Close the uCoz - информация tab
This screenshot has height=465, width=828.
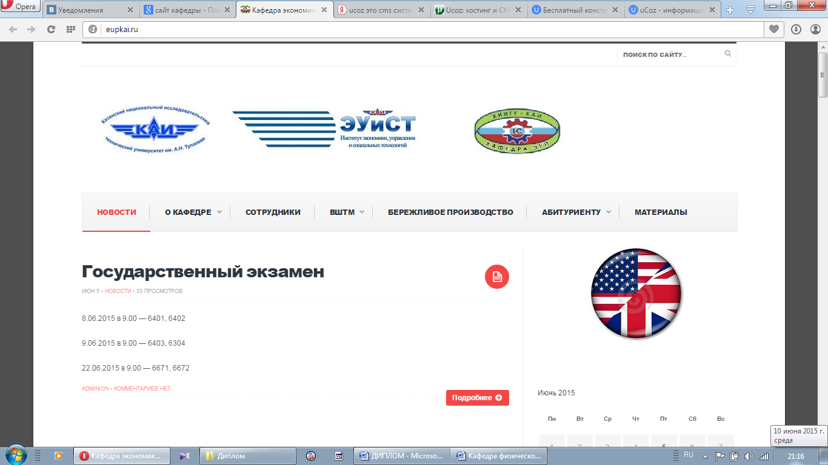(711, 10)
